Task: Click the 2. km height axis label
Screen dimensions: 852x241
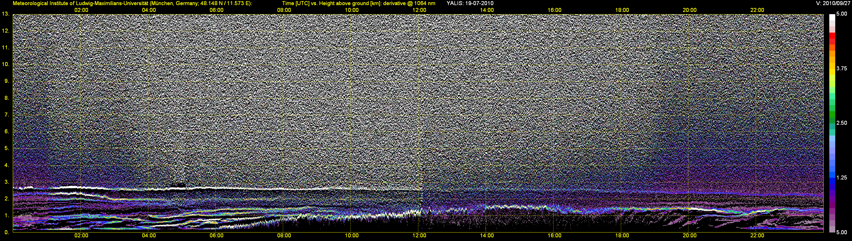Action: coord(7,198)
